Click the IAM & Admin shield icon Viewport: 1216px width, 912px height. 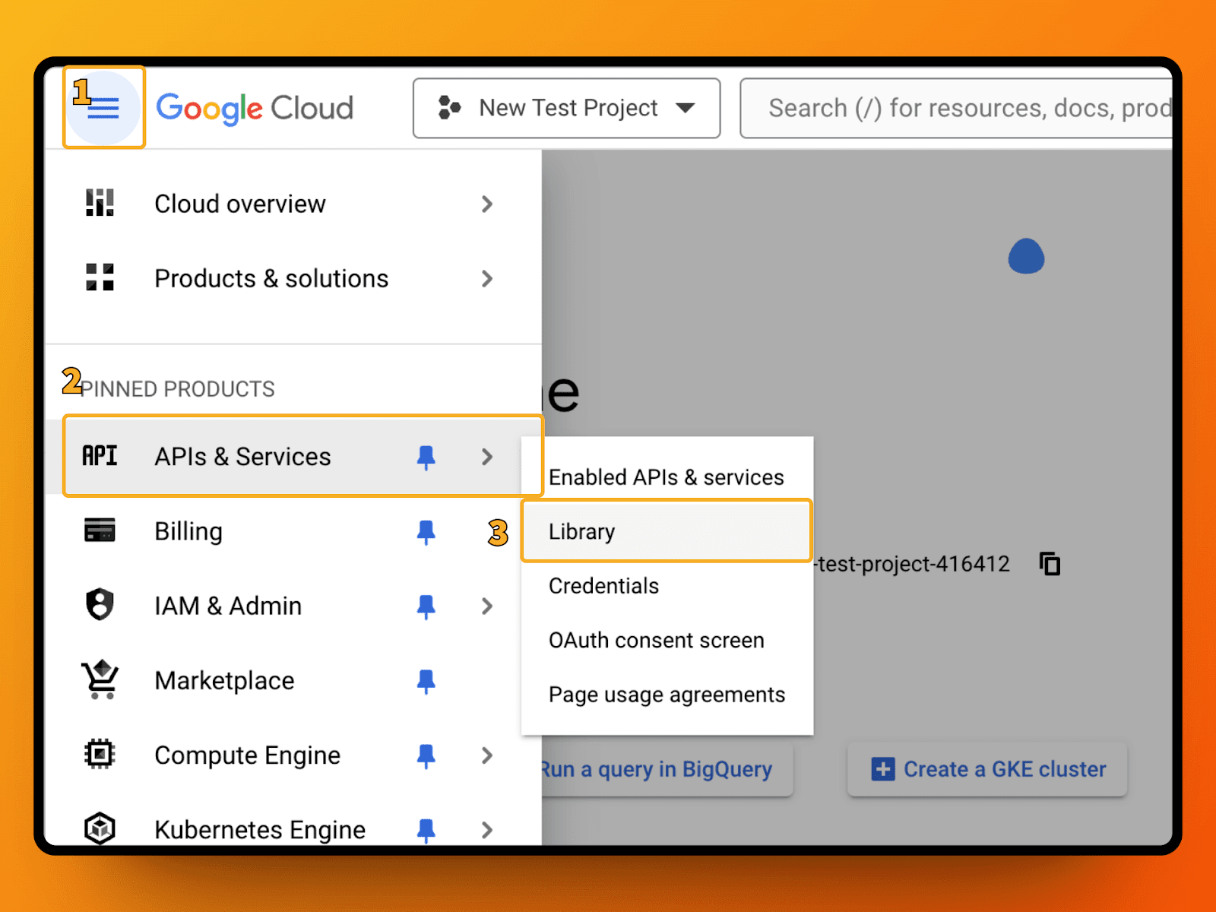click(100, 605)
